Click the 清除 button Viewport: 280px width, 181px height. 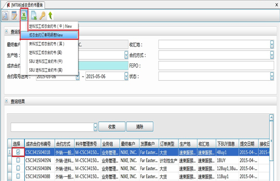coord(140,127)
